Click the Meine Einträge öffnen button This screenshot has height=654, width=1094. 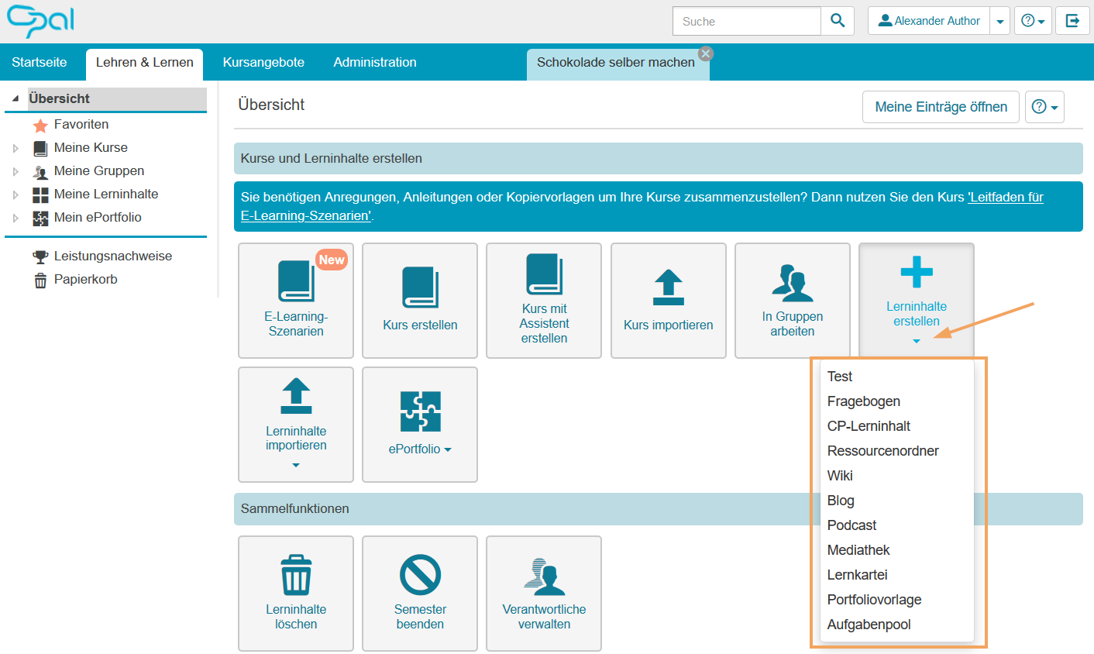tap(941, 107)
